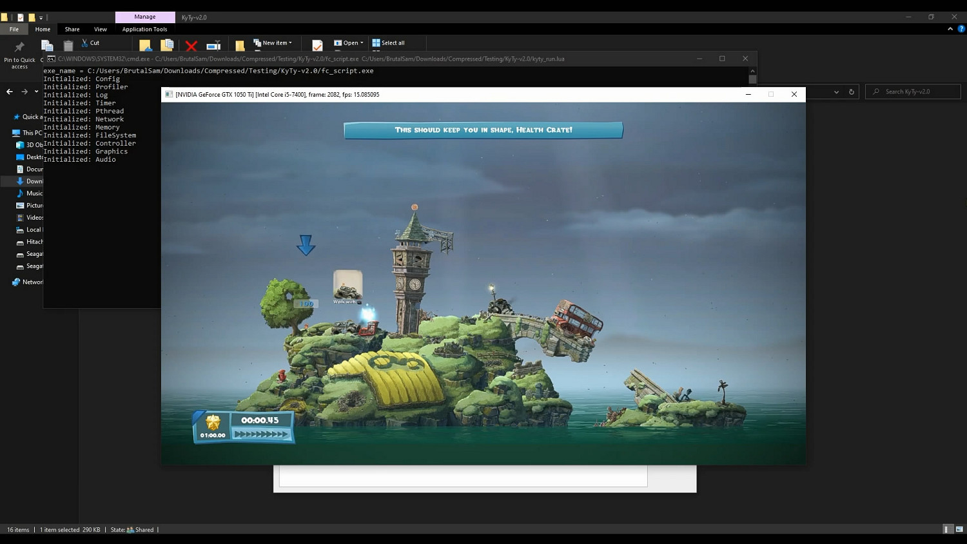Image resolution: width=967 pixels, height=544 pixels.
Task: Click the back navigation arrow
Action: click(10, 92)
